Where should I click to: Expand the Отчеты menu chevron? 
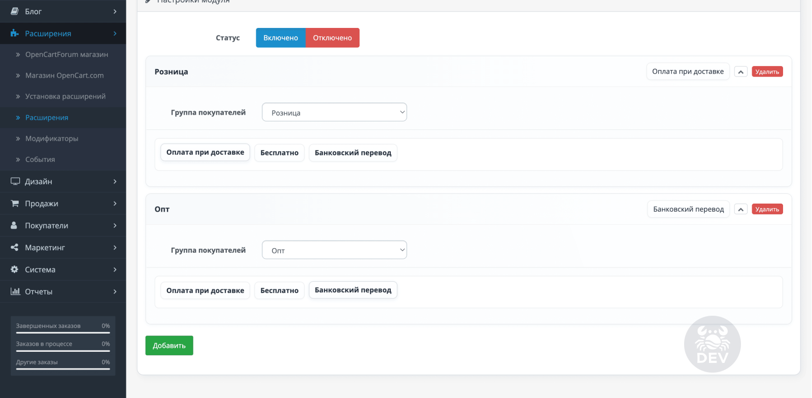tap(115, 291)
